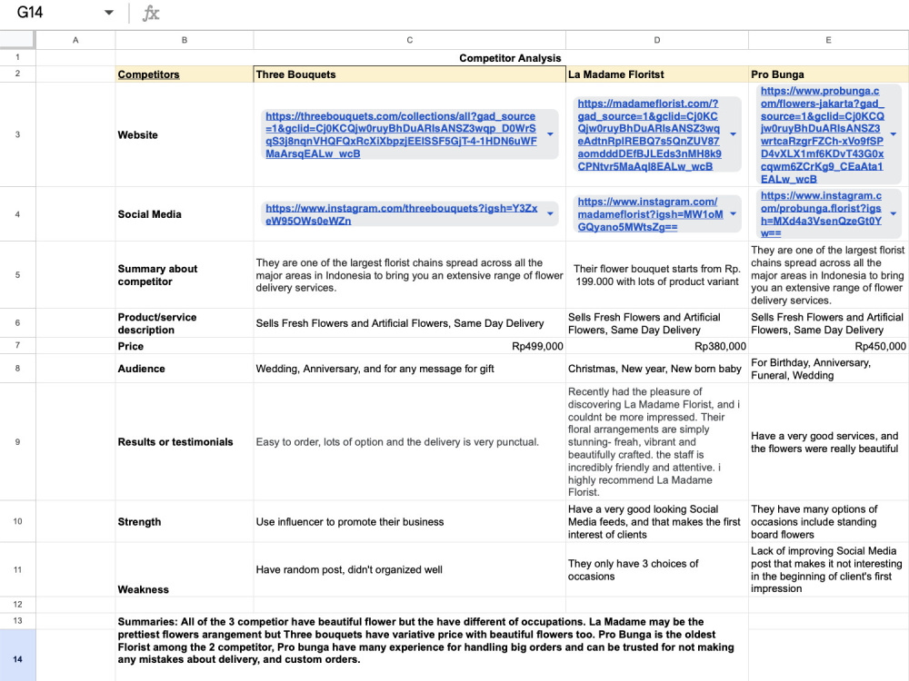Image resolution: width=909 pixels, height=681 pixels.
Task: Click the Price row label
Action: tap(130, 346)
